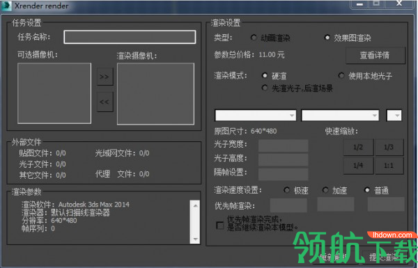Click the proxy files (代理 文件) 0/0 entry
The height and width of the screenshot is (268, 418).
pos(122,174)
